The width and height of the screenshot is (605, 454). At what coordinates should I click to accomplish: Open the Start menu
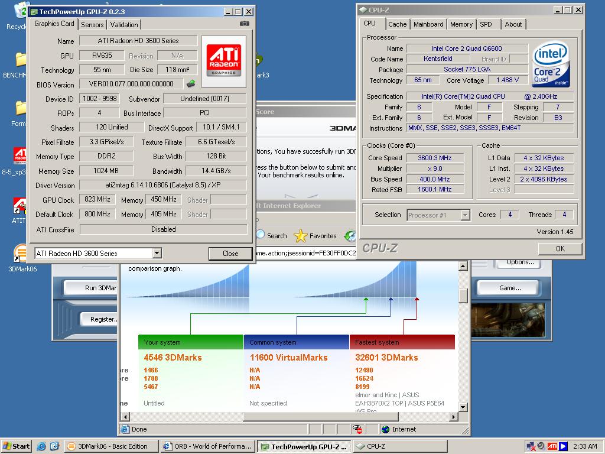click(x=15, y=446)
